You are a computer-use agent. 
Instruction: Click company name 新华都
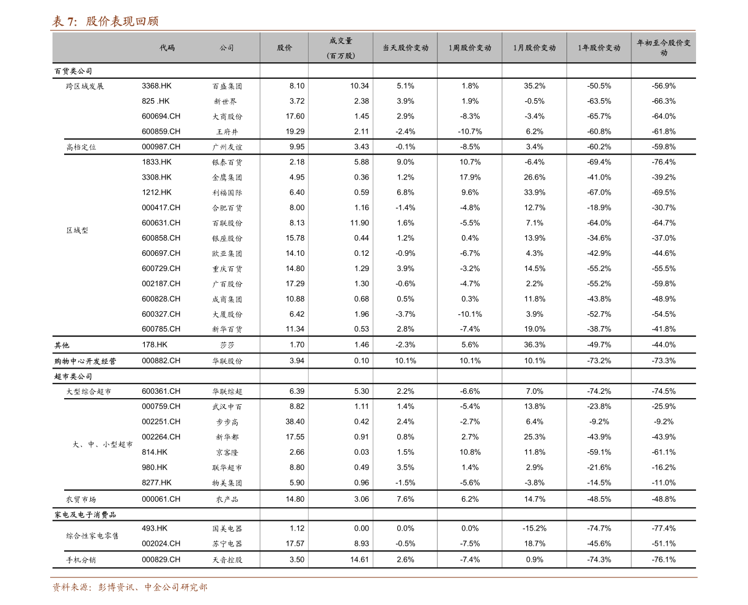[x=227, y=438]
